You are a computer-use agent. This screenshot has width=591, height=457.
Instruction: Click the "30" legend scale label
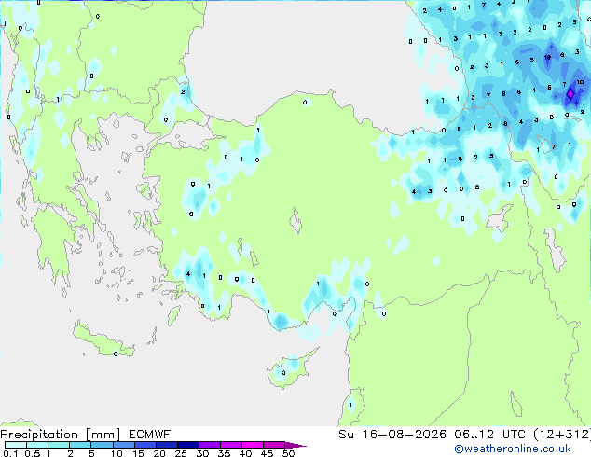click(x=202, y=453)
